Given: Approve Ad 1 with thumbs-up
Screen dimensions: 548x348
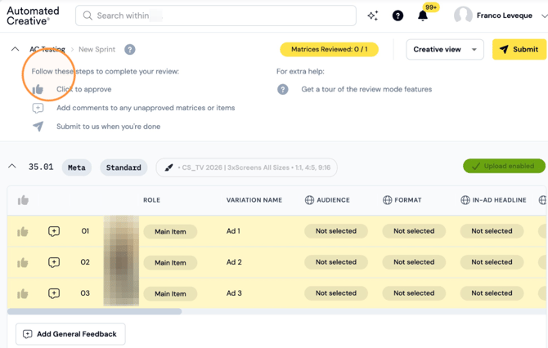Looking at the screenshot, I should [x=23, y=231].
